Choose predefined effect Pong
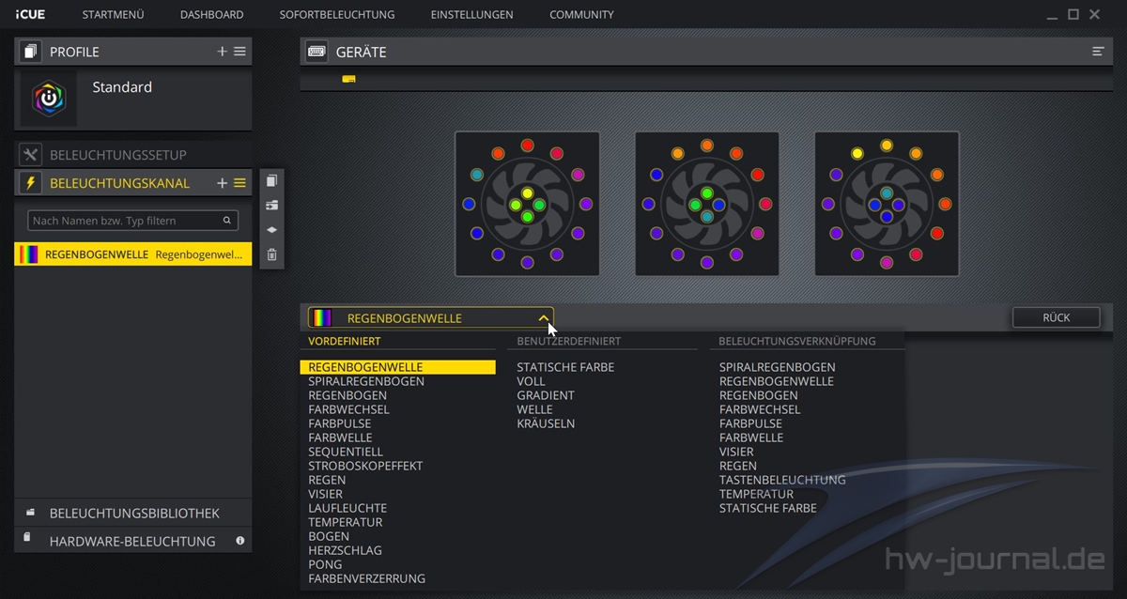 pos(325,564)
